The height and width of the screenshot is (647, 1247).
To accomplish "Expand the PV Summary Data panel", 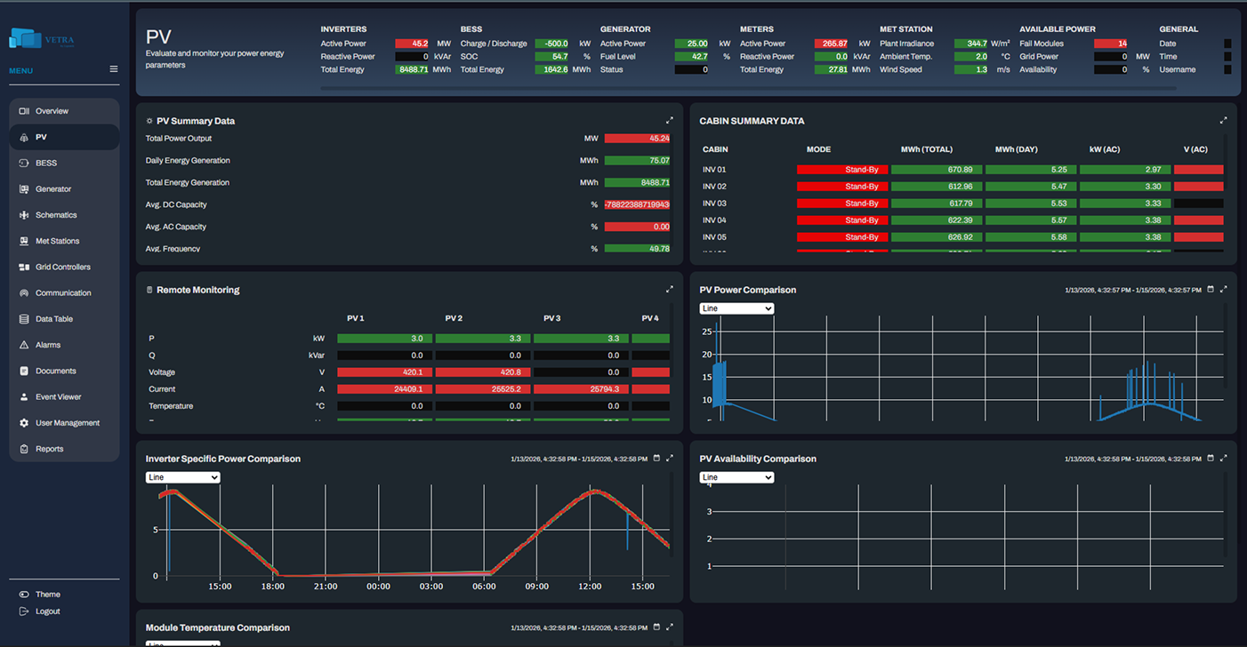I will point(670,121).
